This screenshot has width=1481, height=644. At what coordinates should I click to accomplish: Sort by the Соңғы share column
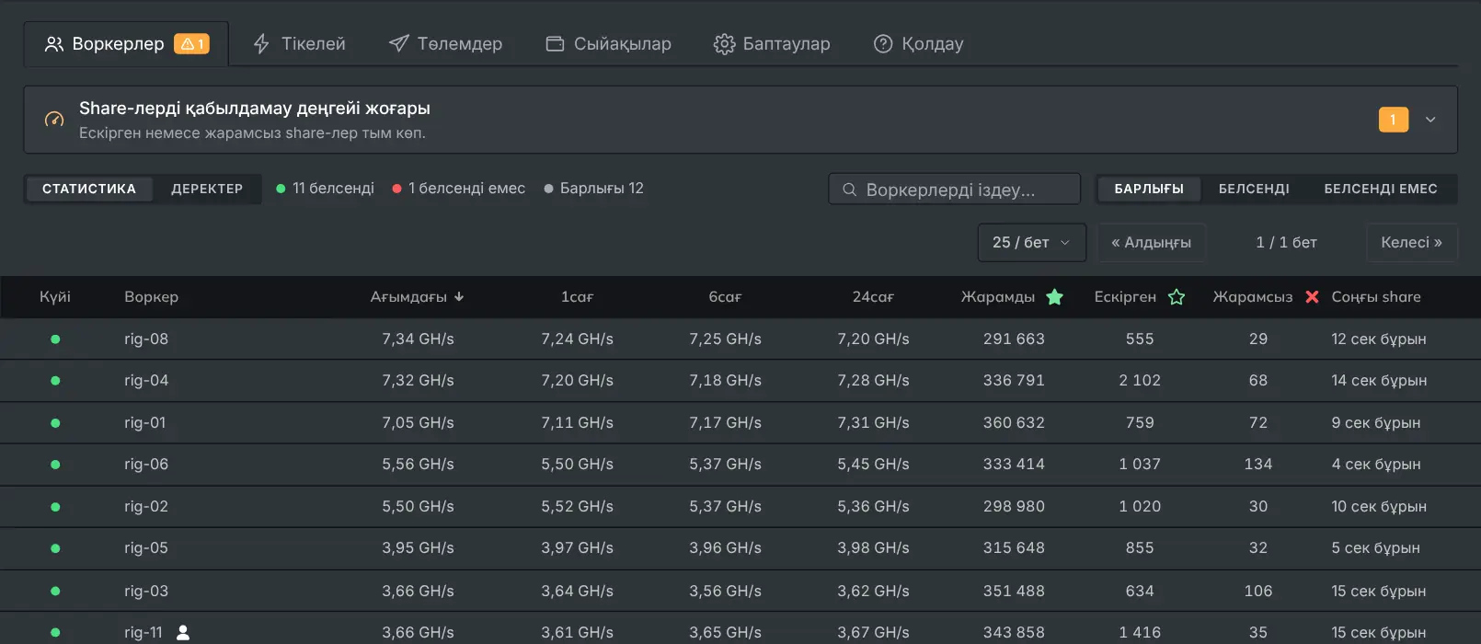1376,297
